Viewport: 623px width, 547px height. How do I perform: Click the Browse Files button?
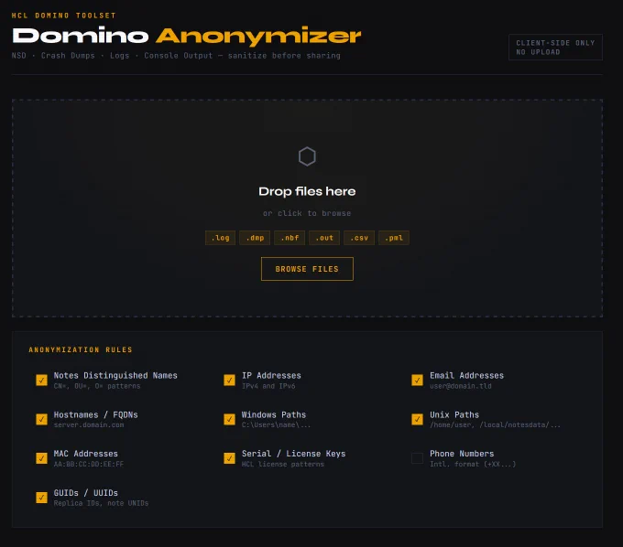click(x=307, y=269)
